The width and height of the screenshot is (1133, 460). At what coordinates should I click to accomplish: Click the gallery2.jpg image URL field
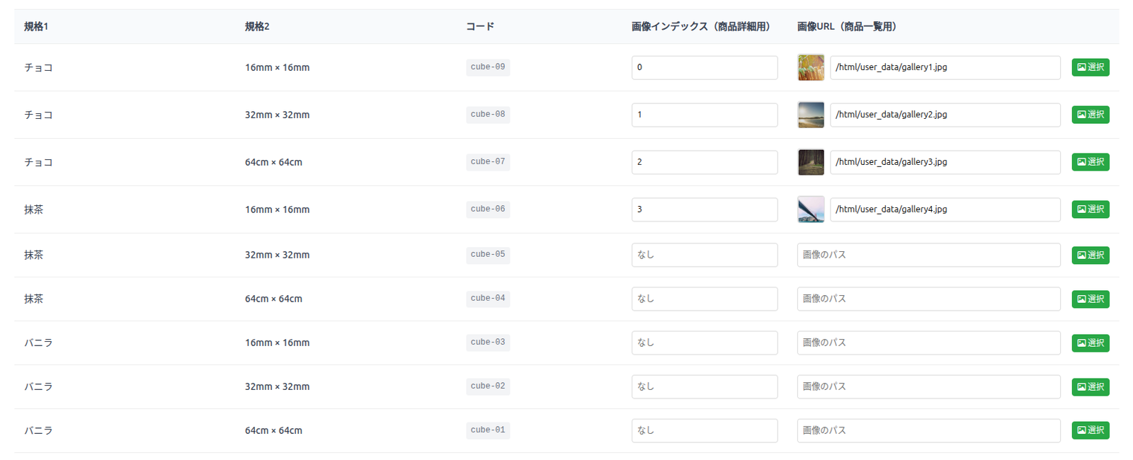(x=945, y=115)
